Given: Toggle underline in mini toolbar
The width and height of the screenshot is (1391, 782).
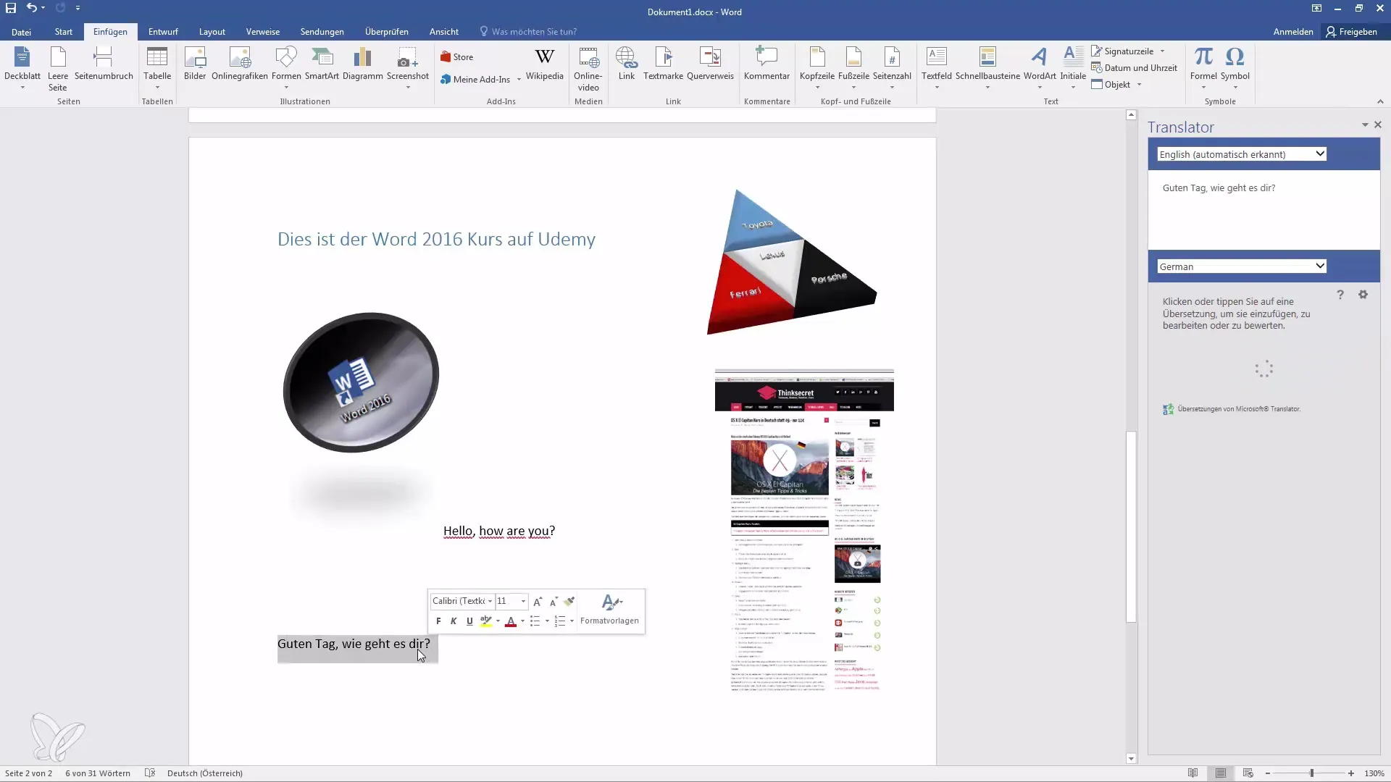Looking at the screenshot, I should 469,621.
